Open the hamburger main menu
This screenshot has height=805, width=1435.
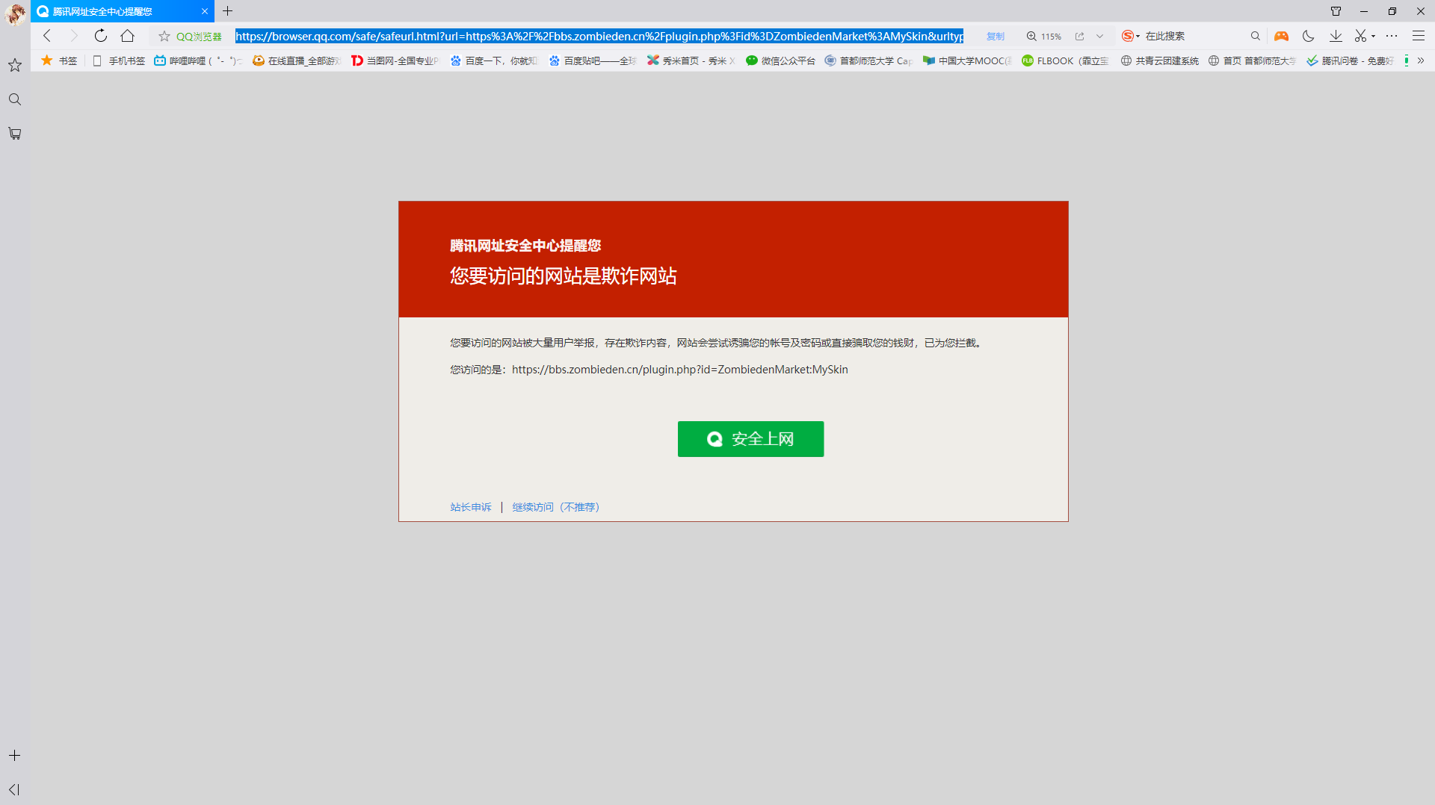click(1418, 36)
